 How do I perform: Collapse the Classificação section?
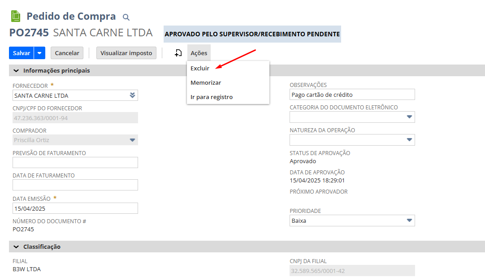[17, 247]
